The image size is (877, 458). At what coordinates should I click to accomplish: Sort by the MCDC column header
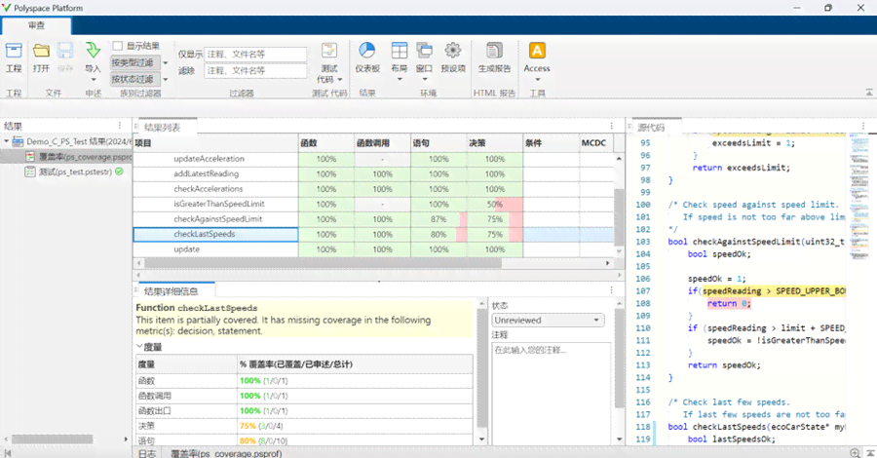point(596,143)
